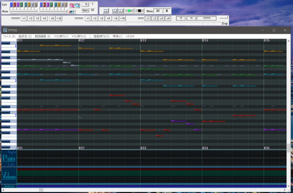Toggle mute checkbox under track 2

[15, 8]
